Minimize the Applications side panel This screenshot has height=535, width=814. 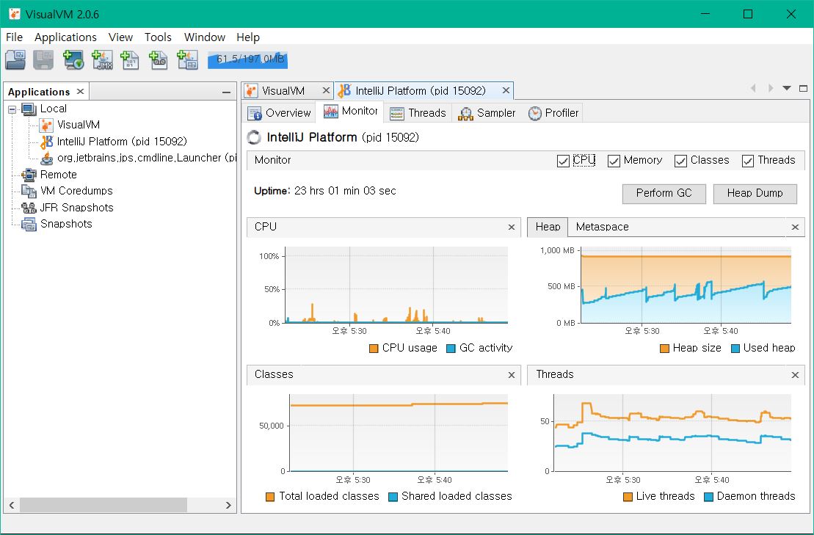click(x=226, y=92)
